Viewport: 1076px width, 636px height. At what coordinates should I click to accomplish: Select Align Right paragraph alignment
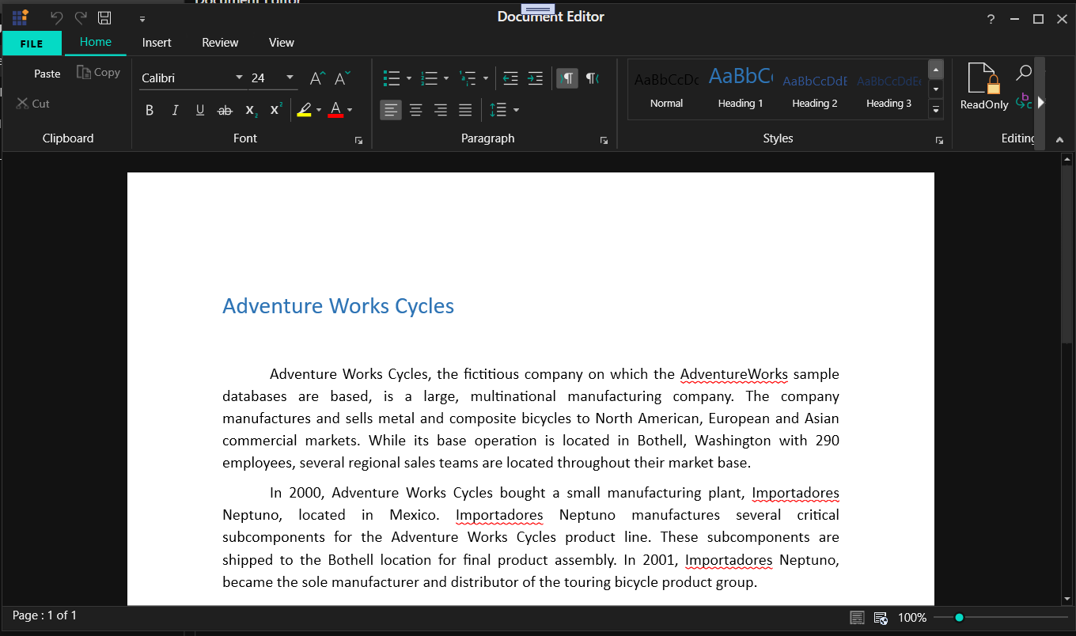click(441, 110)
